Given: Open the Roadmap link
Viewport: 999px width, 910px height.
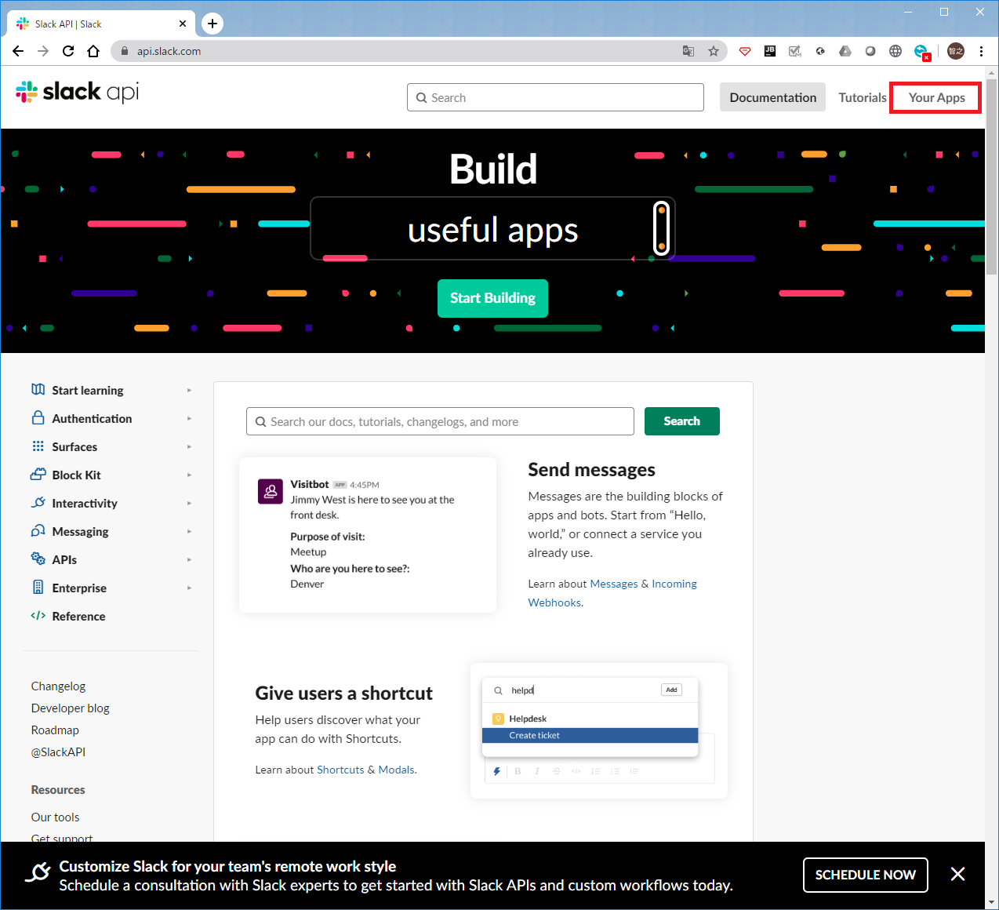Looking at the screenshot, I should 55,730.
